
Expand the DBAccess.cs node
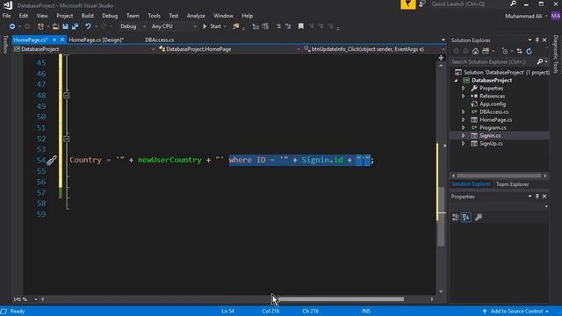click(464, 112)
